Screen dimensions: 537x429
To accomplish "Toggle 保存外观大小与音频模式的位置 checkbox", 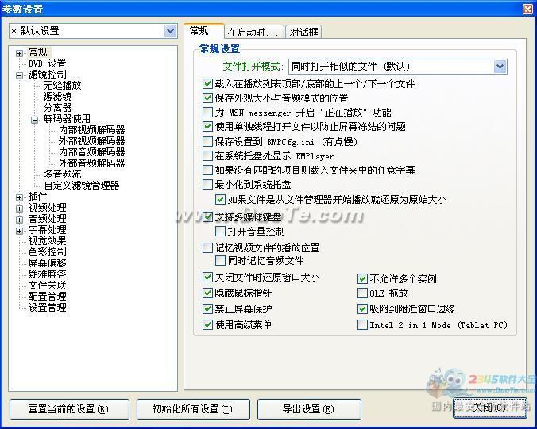I will pos(207,98).
